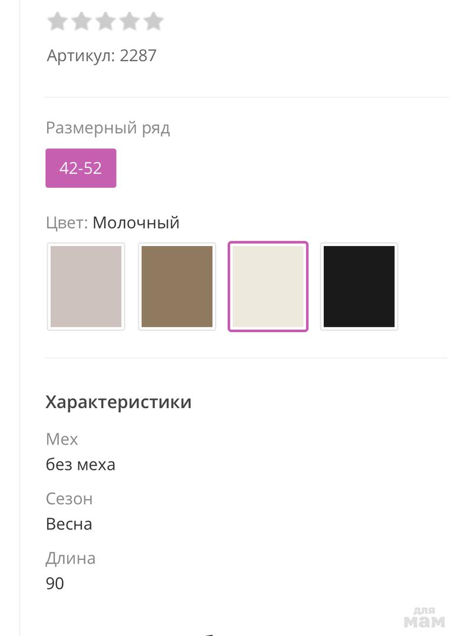Click the Весна season value
Viewport: 454px width, 636px height.
coord(69,524)
